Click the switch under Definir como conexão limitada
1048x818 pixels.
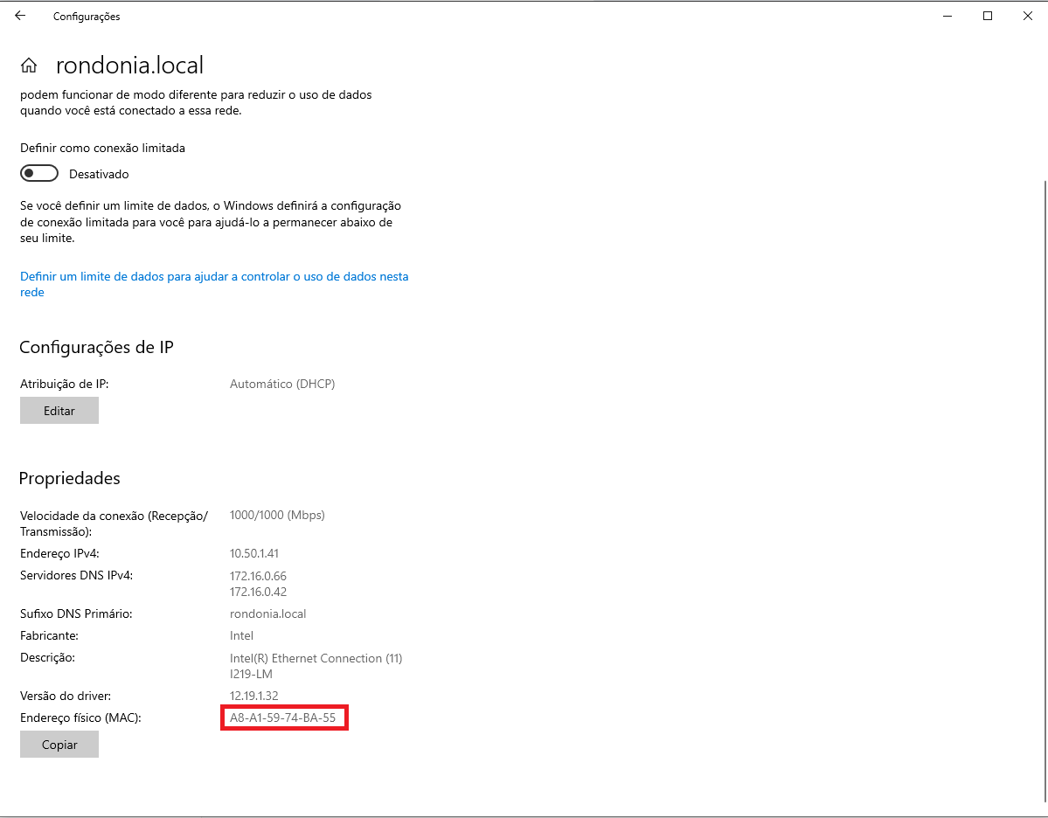point(38,172)
